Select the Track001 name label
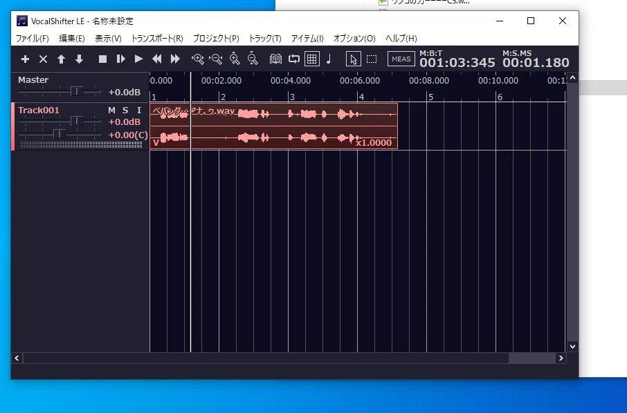This screenshot has width=627, height=413. point(38,110)
